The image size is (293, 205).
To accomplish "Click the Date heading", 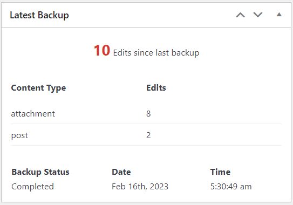I will click(x=121, y=172).
